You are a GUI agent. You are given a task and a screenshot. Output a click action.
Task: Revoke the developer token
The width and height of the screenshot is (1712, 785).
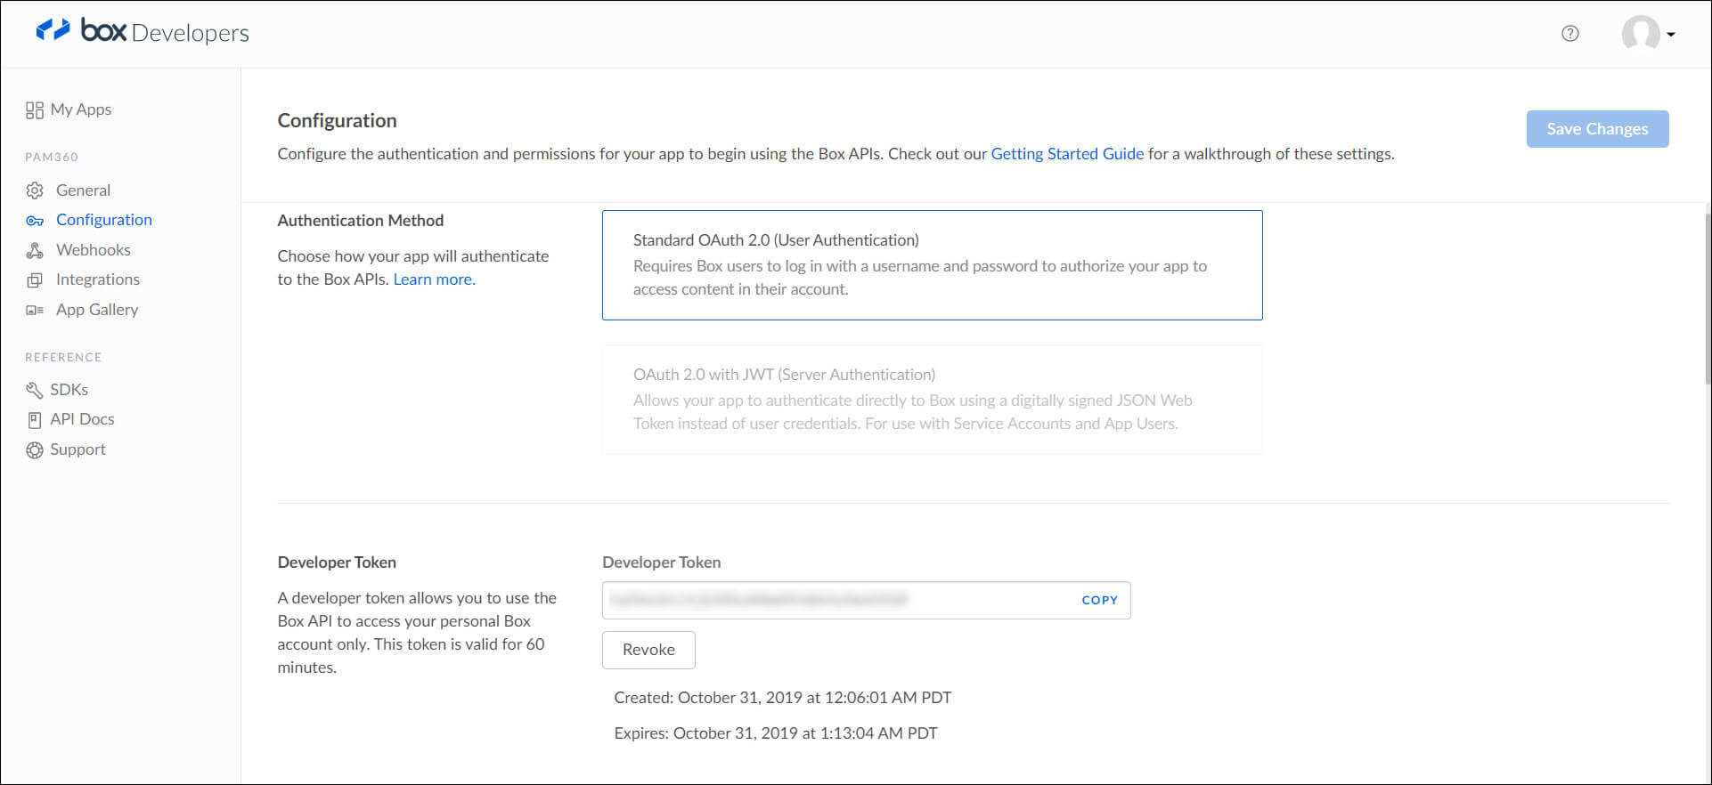pyautogui.click(x=648, y=650)
